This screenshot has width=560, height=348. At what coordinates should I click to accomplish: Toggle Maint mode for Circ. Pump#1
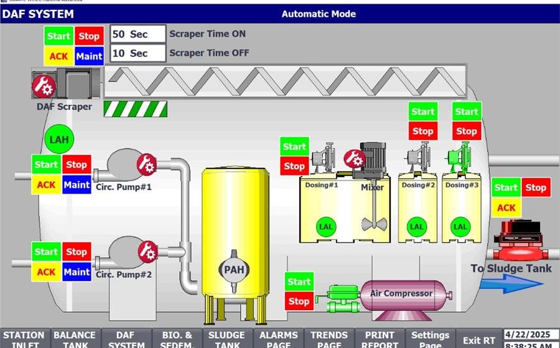[77, 185]
